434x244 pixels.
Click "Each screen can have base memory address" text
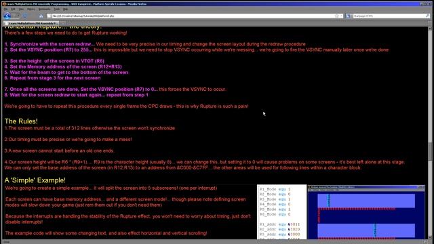click(125, 202)
